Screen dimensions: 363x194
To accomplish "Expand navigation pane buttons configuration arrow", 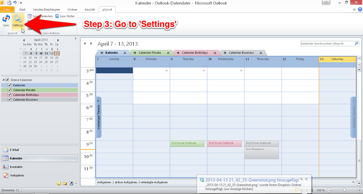I will [x=76, y=183].
